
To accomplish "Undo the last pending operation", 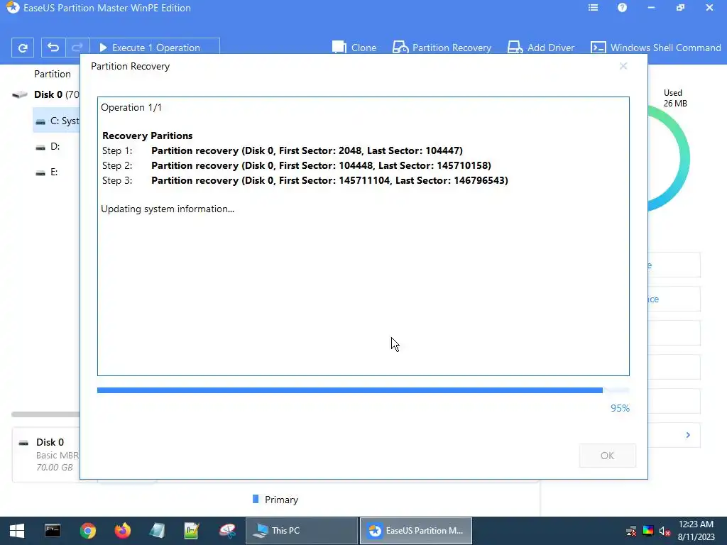I will point(53,48).
